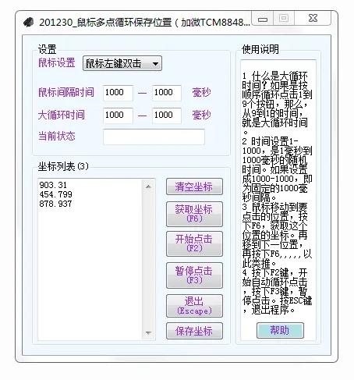Click the 坐标列表 (3) group title
The width and height of the screenshot is (354, 380).
pyautogui.click(x=63, y=166)
